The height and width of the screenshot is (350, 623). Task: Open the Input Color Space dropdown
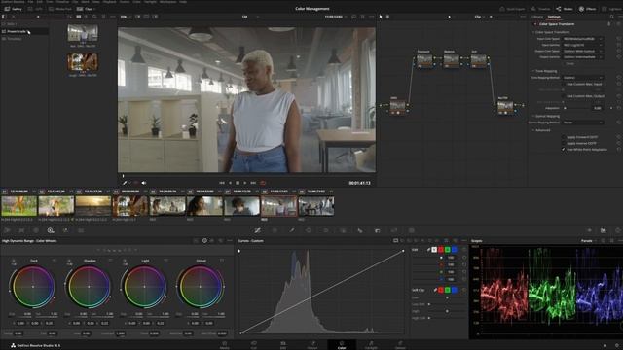pyautogui.click(x=582, y=39)
